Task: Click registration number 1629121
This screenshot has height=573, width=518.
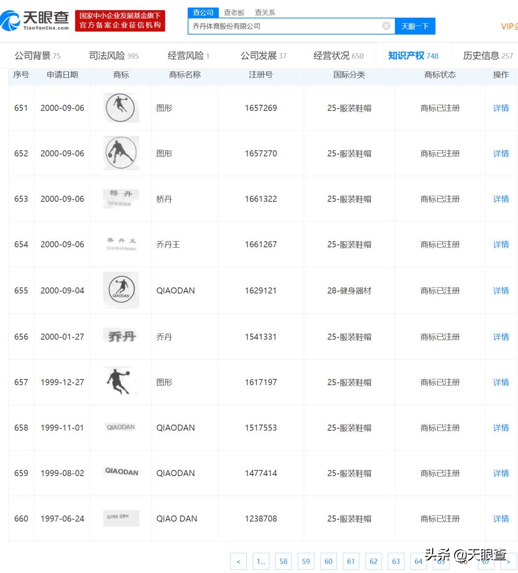Action: click(260, 291)
